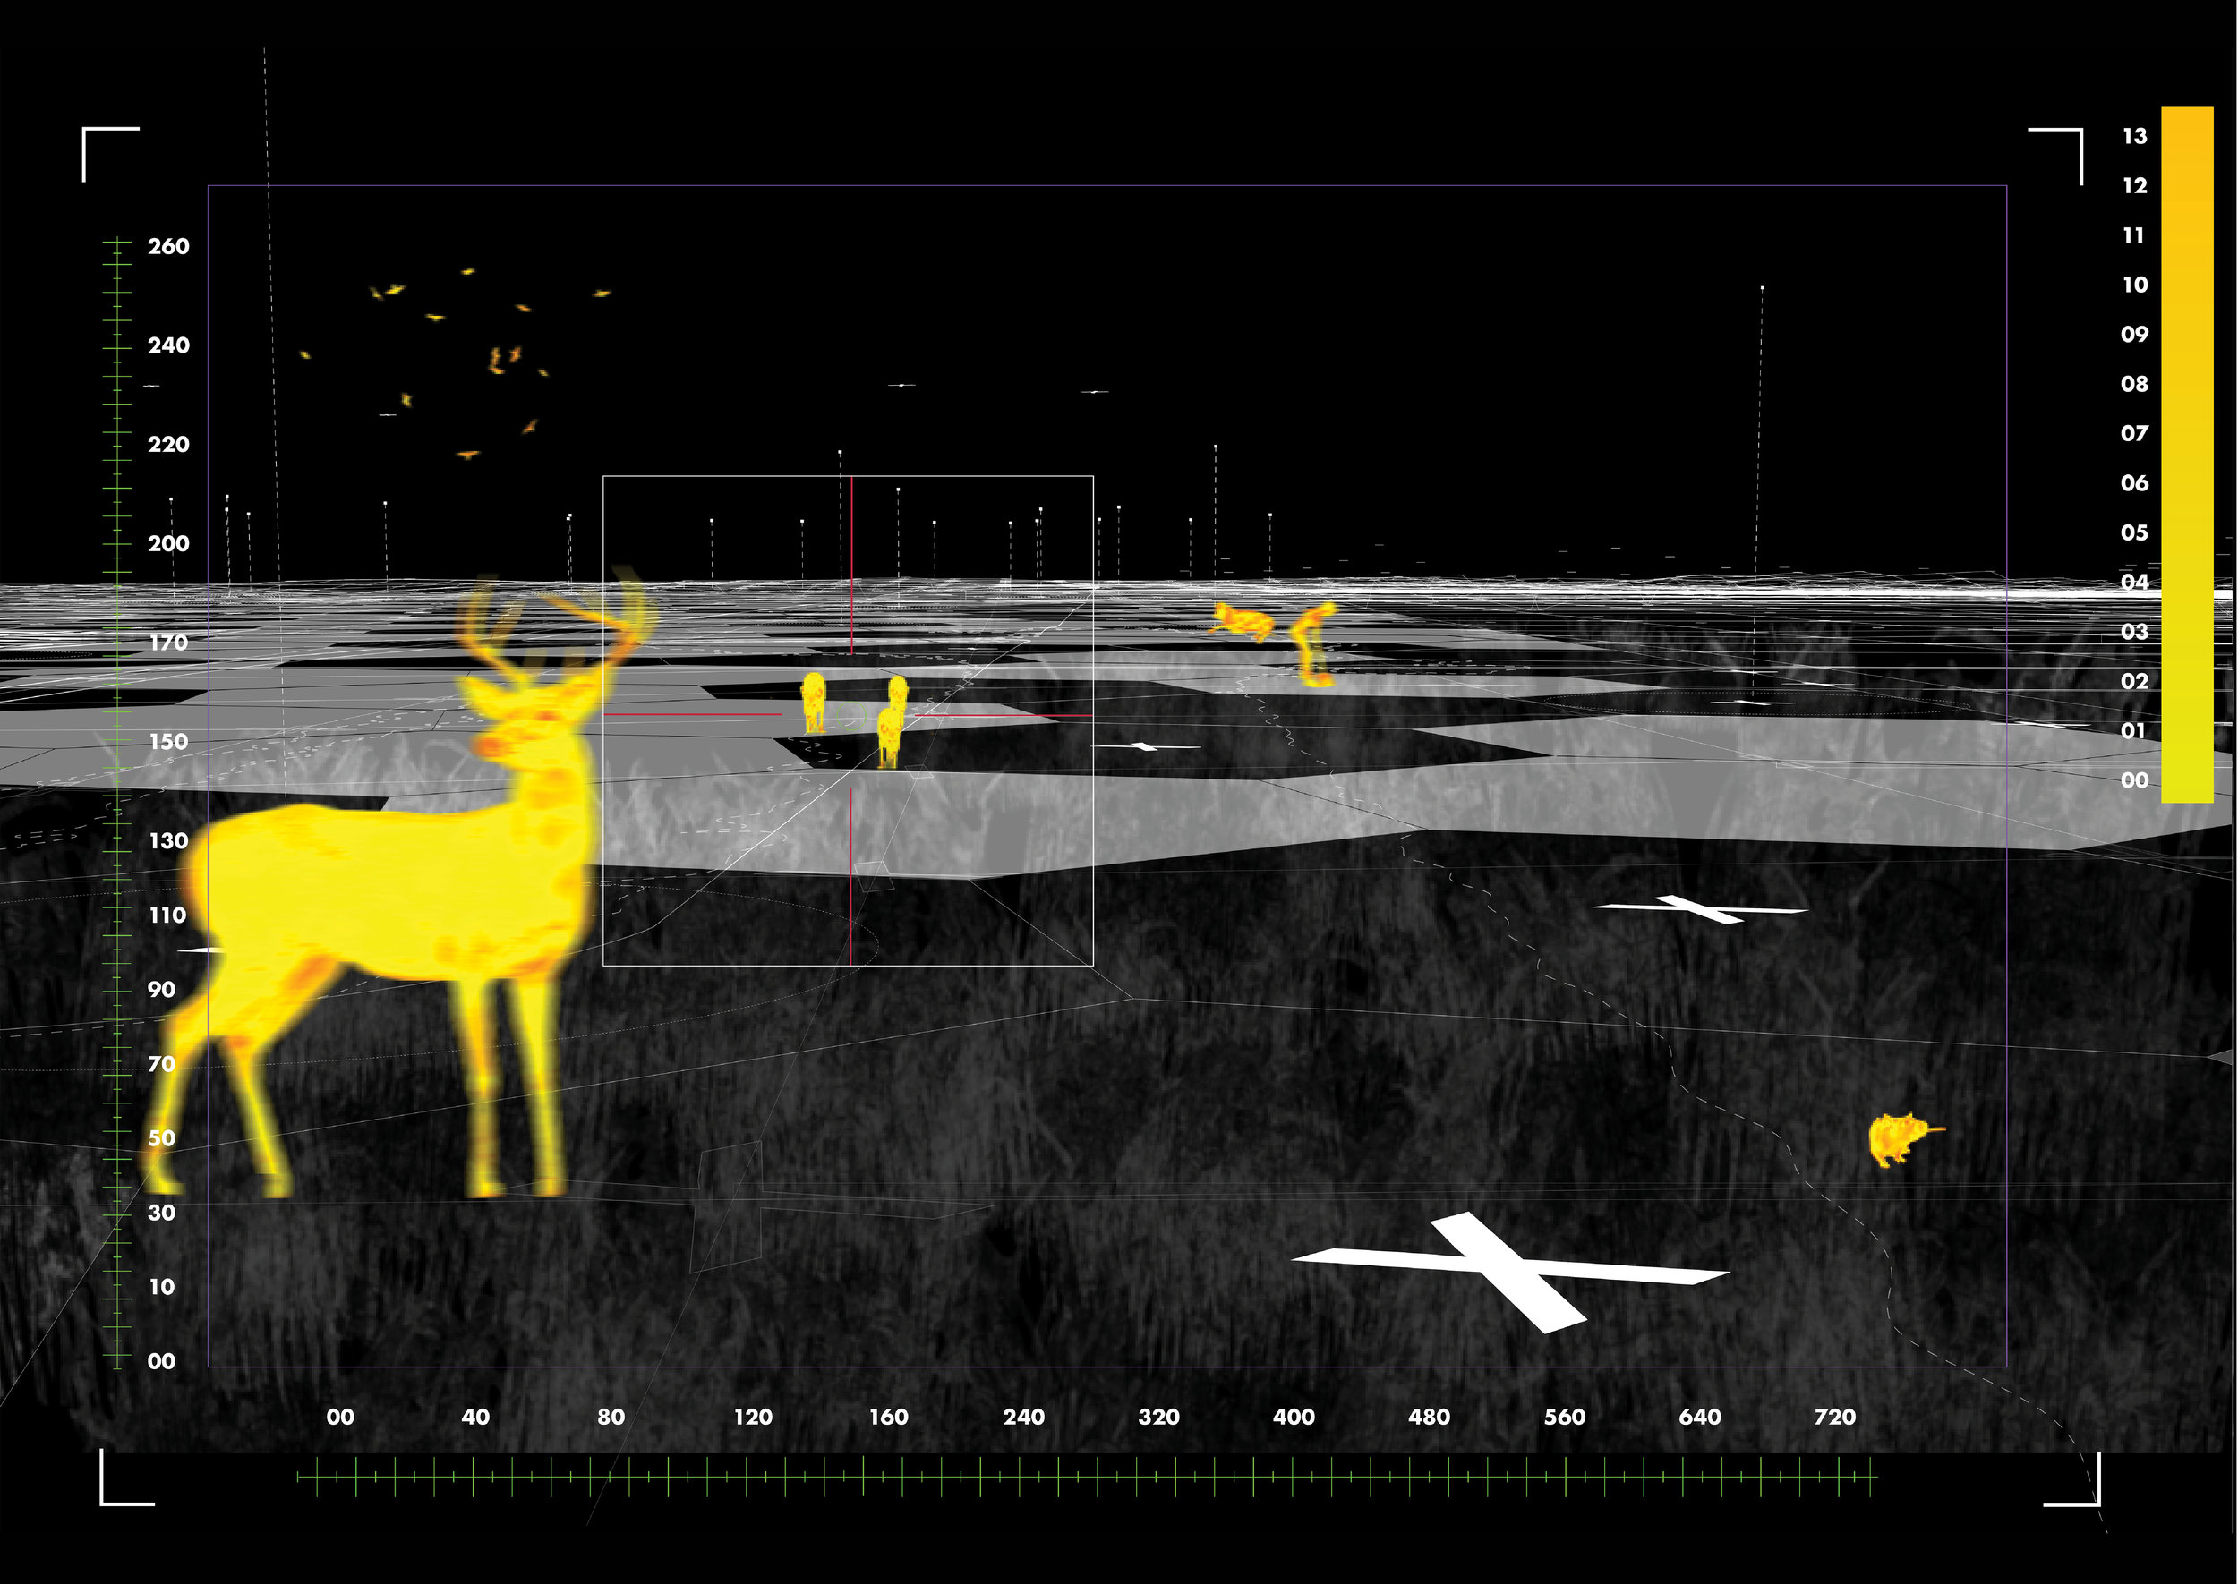Select '04' on the heat scale
Screen dimensions: 2238x1584
point(2134,583)
